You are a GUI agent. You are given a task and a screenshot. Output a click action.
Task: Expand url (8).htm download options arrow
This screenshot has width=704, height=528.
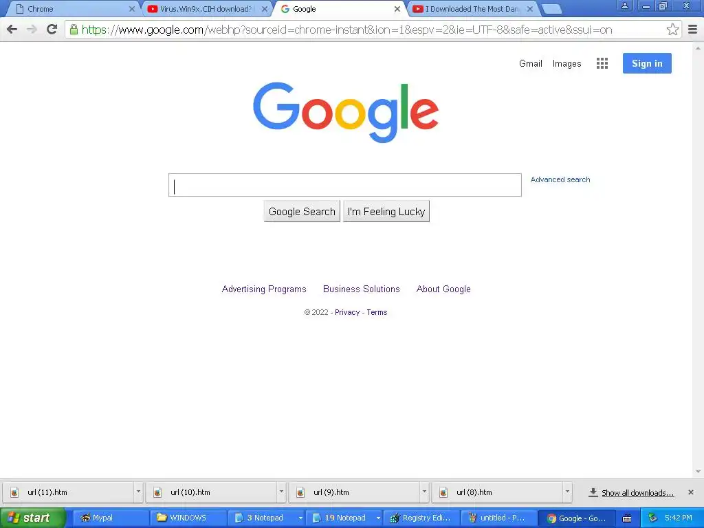coord(567,492)
